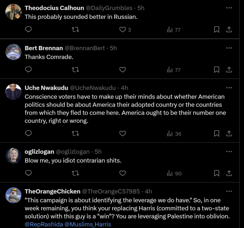Retweet Bert Brennan's "Thanks Comrade" post

[x=75, y=70]
